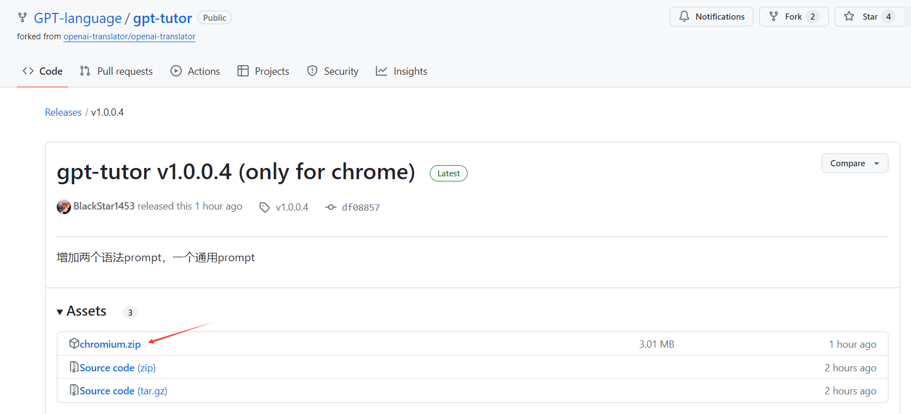Download Source code (tar.gz)
Image resolution: width=911 pixels, height=414 pixels.
tap(123, 391)
